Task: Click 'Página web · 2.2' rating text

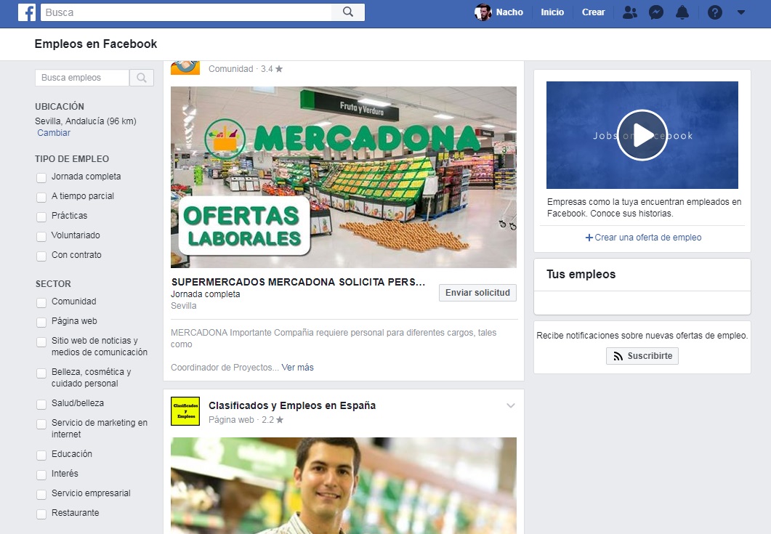Action: 246,420
